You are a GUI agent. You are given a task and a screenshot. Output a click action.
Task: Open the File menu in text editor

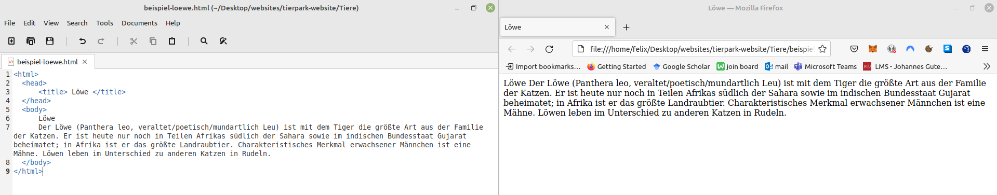(x=9, y=23)
